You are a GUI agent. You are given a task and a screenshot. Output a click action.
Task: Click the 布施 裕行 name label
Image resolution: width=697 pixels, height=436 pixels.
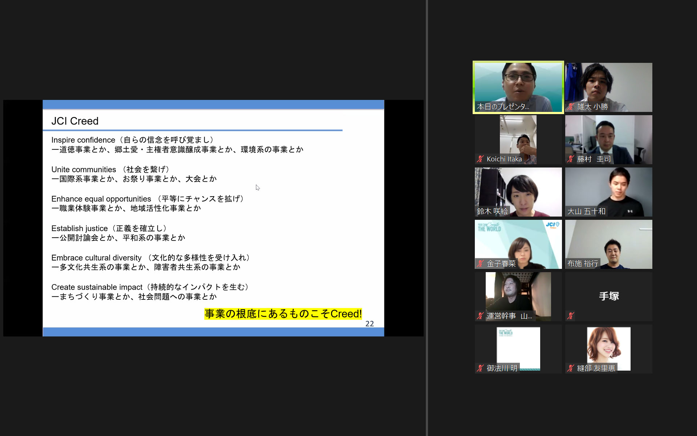pyautogui.click(x=583, y=263)
